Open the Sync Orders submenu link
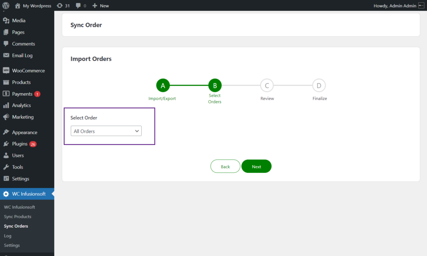Screen dimensions: 427x256 point(16,226)
